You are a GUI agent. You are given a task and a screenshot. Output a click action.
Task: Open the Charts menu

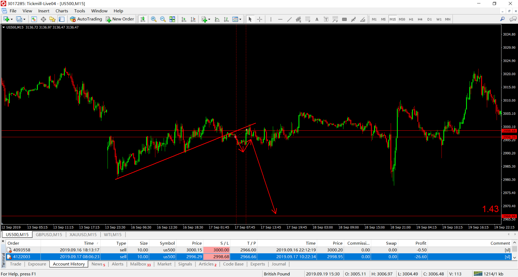click(x=62, y=11)
